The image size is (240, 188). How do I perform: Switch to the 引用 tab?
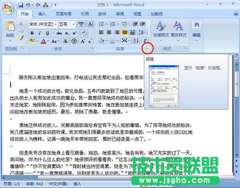point(85,14)
